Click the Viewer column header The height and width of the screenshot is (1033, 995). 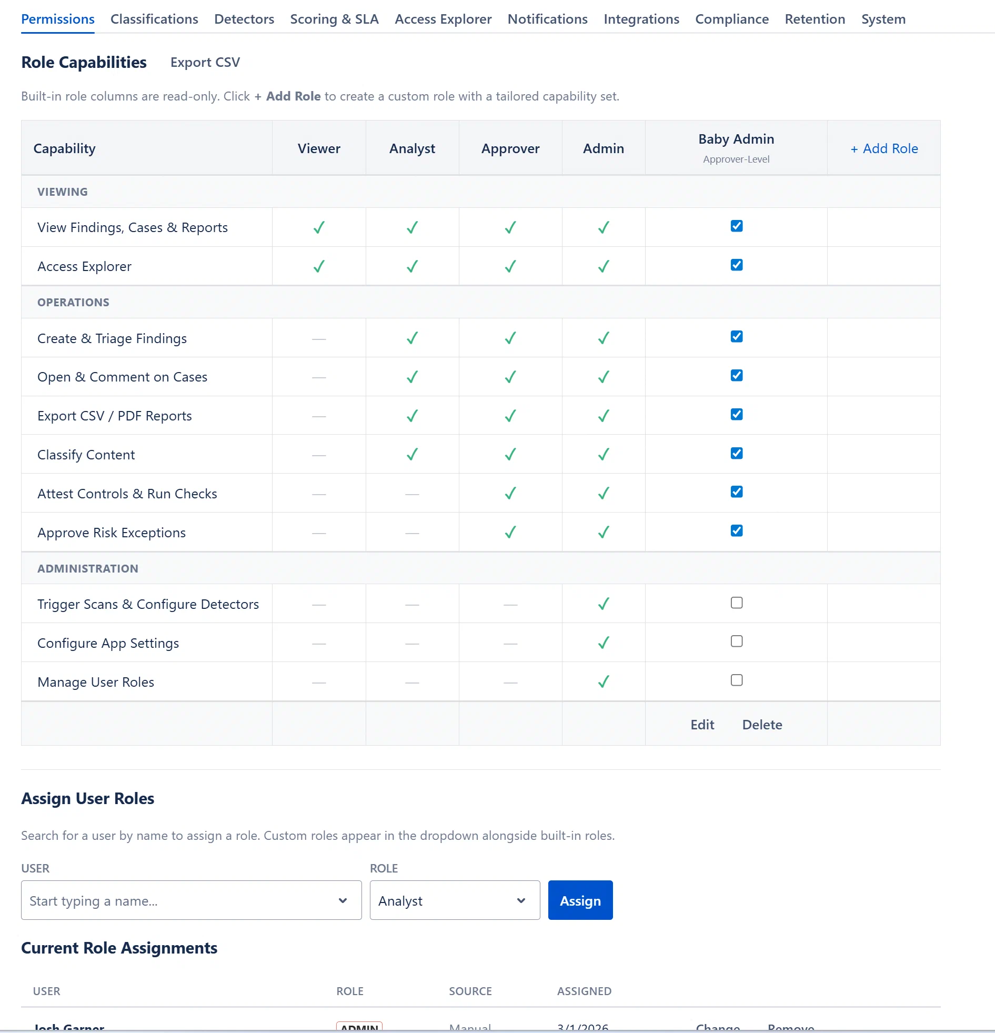319,148
